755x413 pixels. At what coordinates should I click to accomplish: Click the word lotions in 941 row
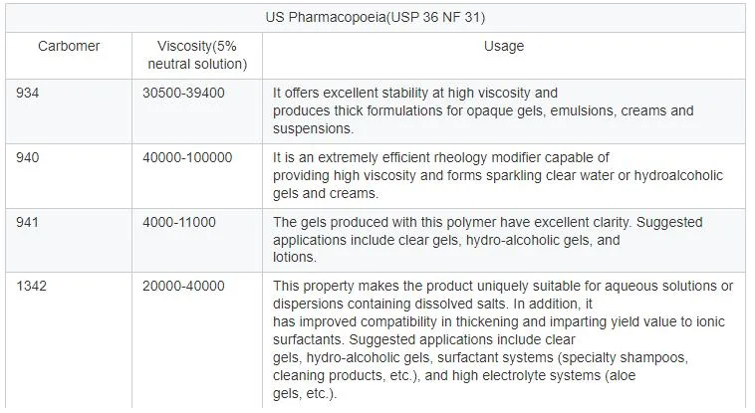(x=295, y=257)
